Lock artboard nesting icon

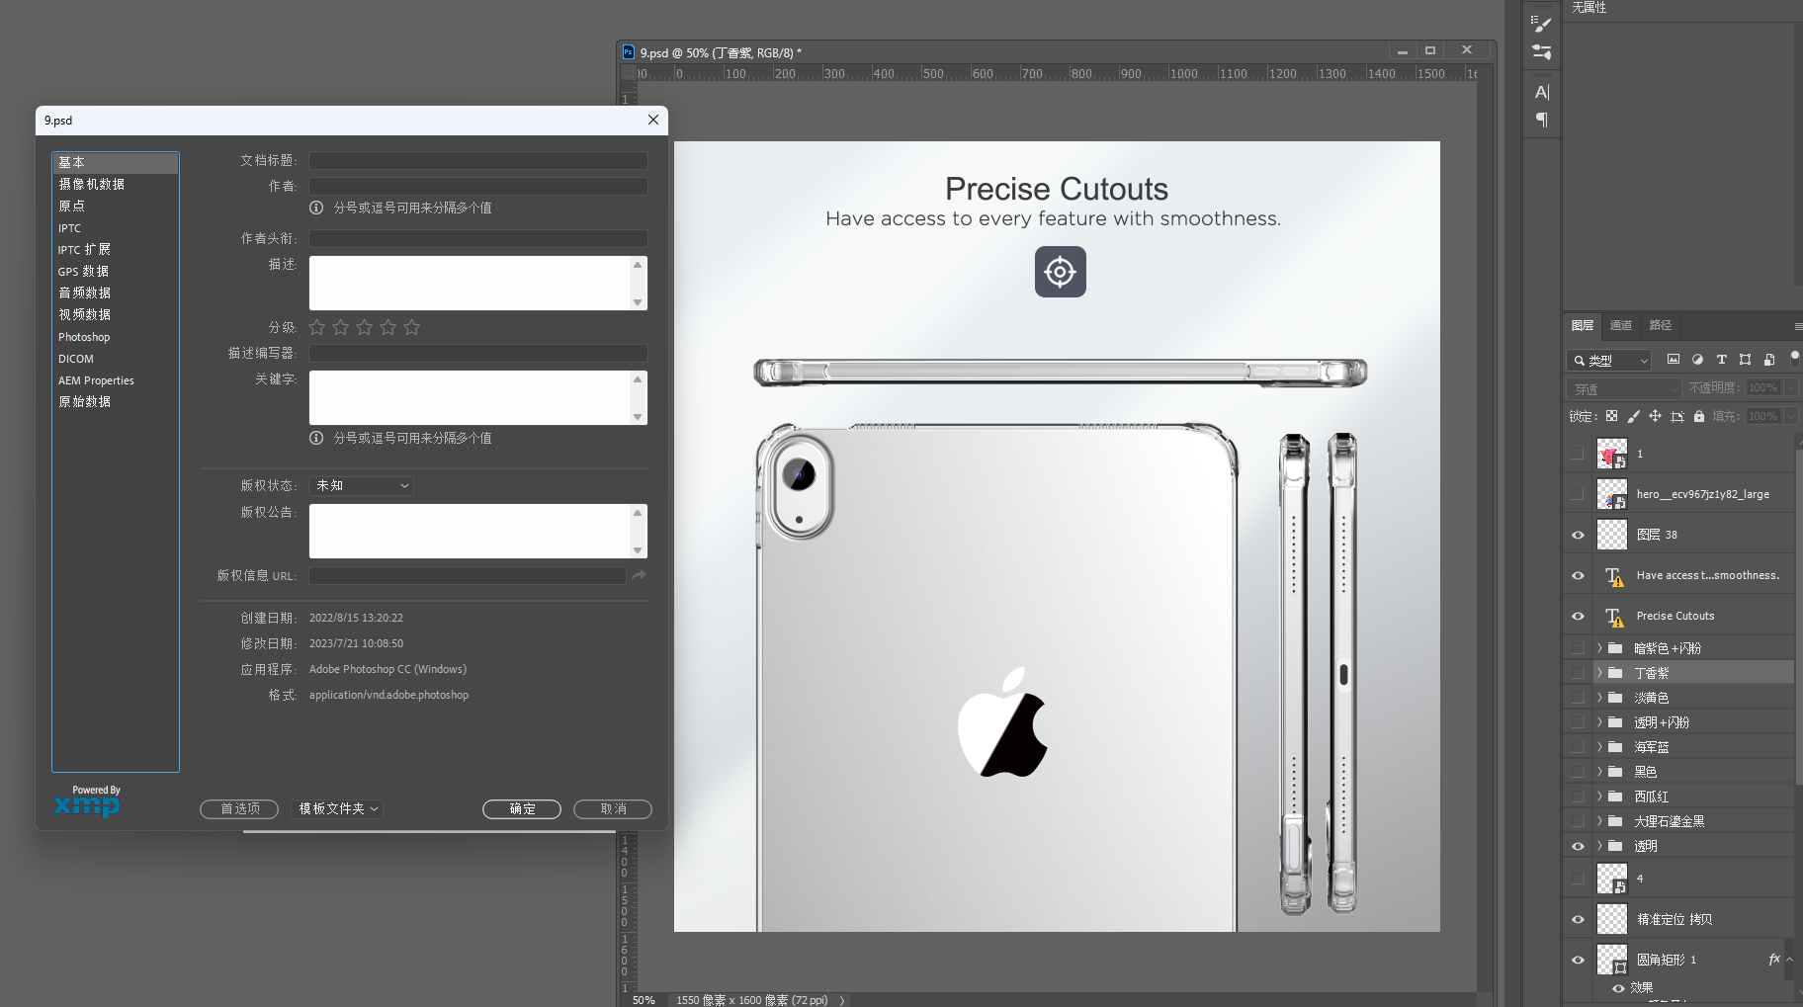[x=1677, y=416]
